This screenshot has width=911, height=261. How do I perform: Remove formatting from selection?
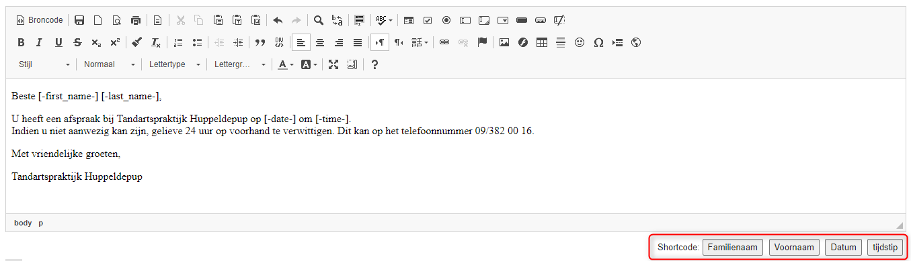155,42
